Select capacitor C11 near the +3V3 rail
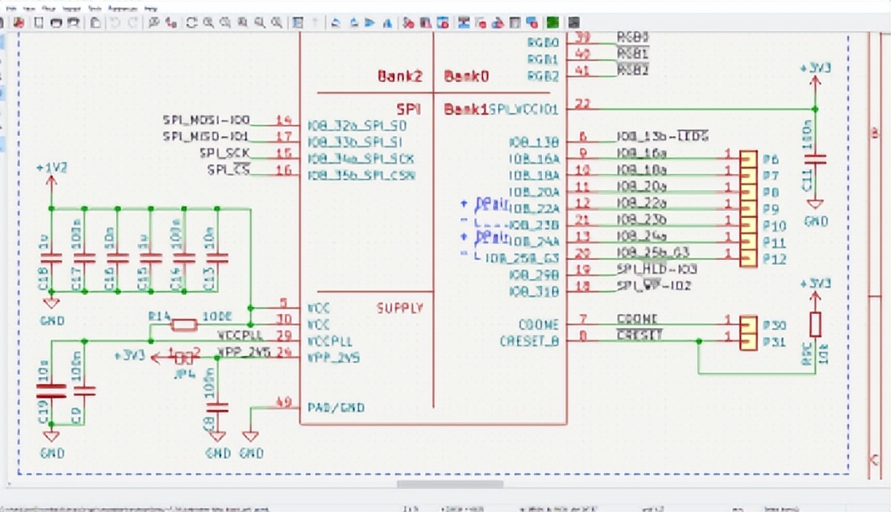The width and height of the screenshot is (891, 512). coord(814,159)
